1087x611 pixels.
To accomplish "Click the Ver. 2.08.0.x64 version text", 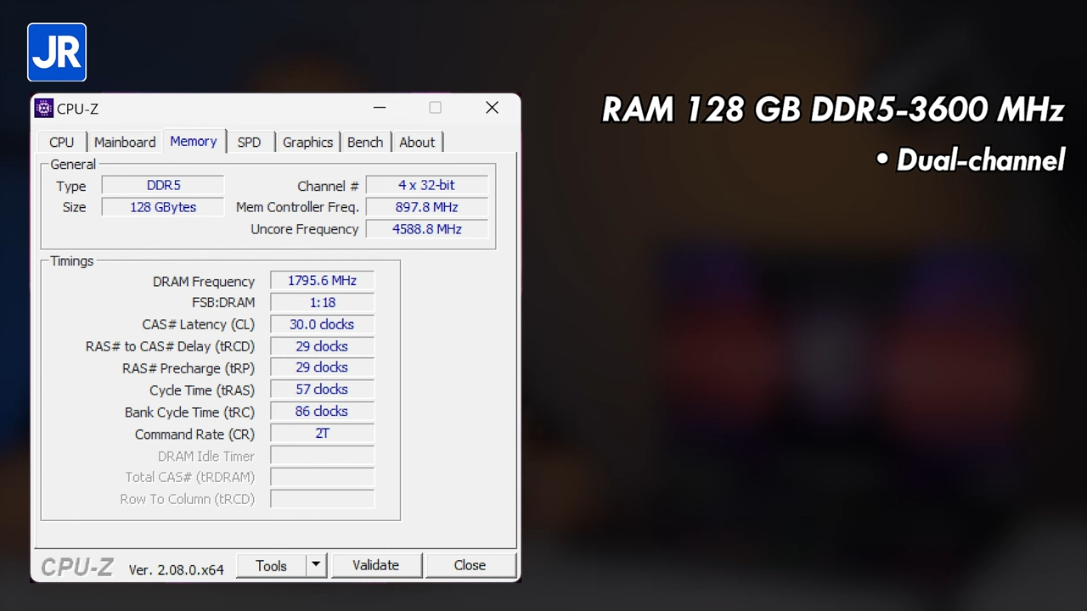I will click(x=176, y=569).
